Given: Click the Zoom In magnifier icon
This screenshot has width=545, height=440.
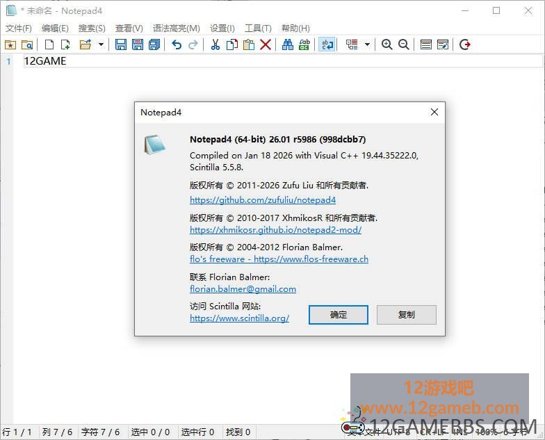Looking at the screenshot, I should click(x=387, y=44).
